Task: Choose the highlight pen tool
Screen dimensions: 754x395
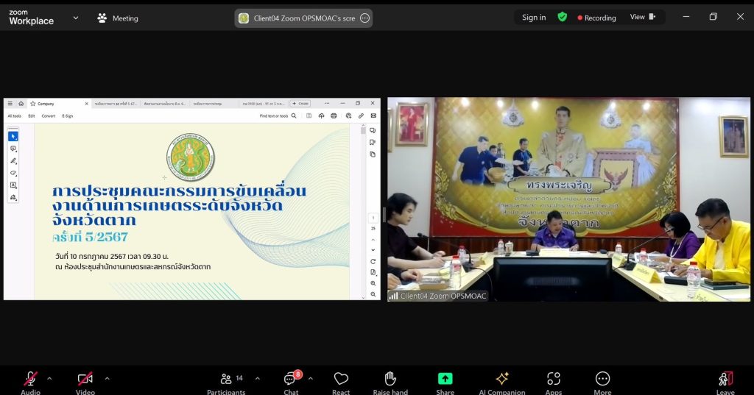Action: [13, 161]
